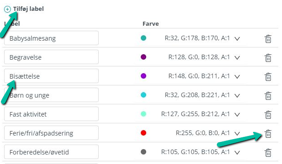Expand color dropdown for Babysalmesang
The image size is (282, 164).
pos(237,39)
